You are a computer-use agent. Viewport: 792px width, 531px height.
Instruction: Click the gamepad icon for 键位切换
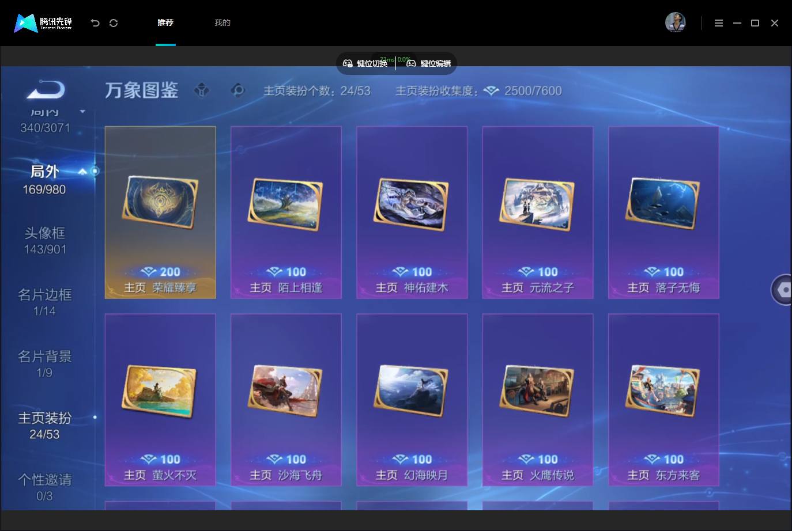click(x=348, y=63)
